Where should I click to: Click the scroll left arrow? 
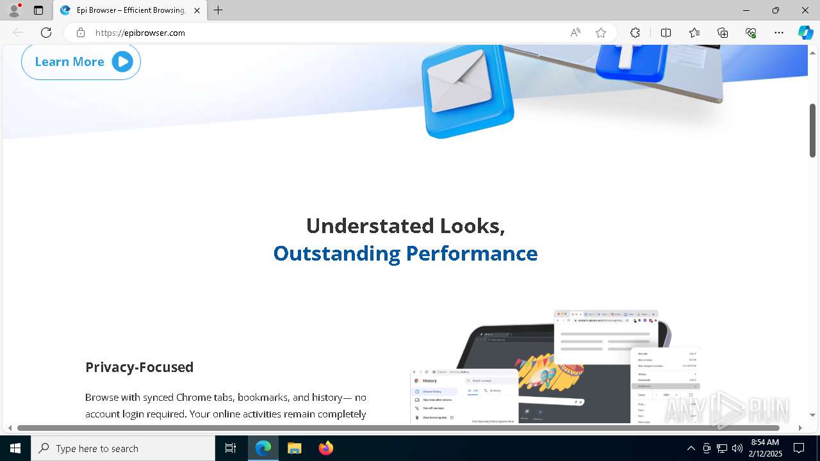[x=10, y=428]
